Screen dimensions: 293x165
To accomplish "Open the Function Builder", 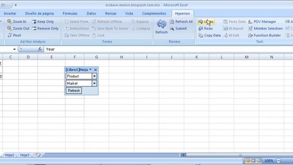I will pos(264,35).
